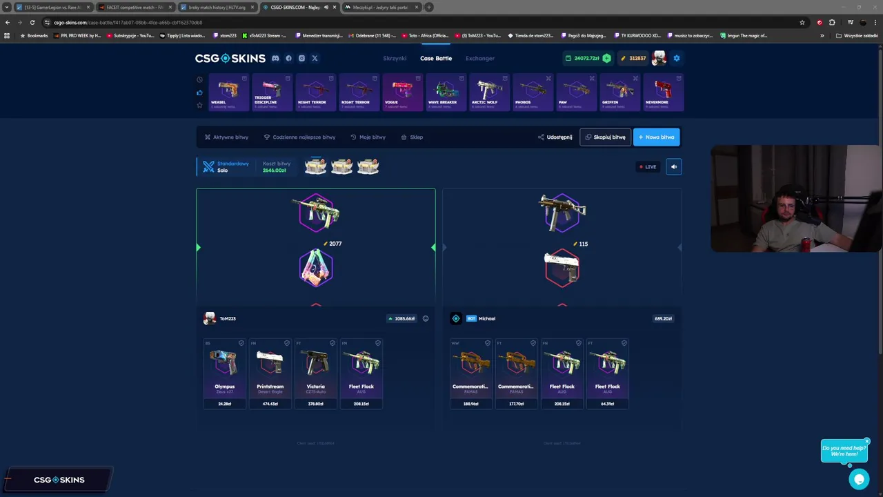883x497 pixels.
Task: Select the first case in battle
Action: (315, 166)
